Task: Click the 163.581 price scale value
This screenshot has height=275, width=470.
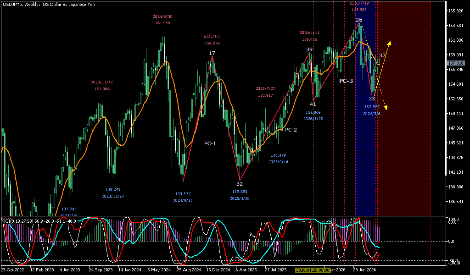Action: [456, 25]
